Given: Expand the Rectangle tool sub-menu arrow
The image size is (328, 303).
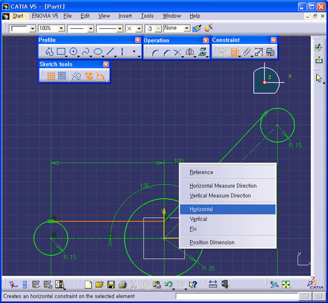Looking at the screenshot, I should (66, 56).
